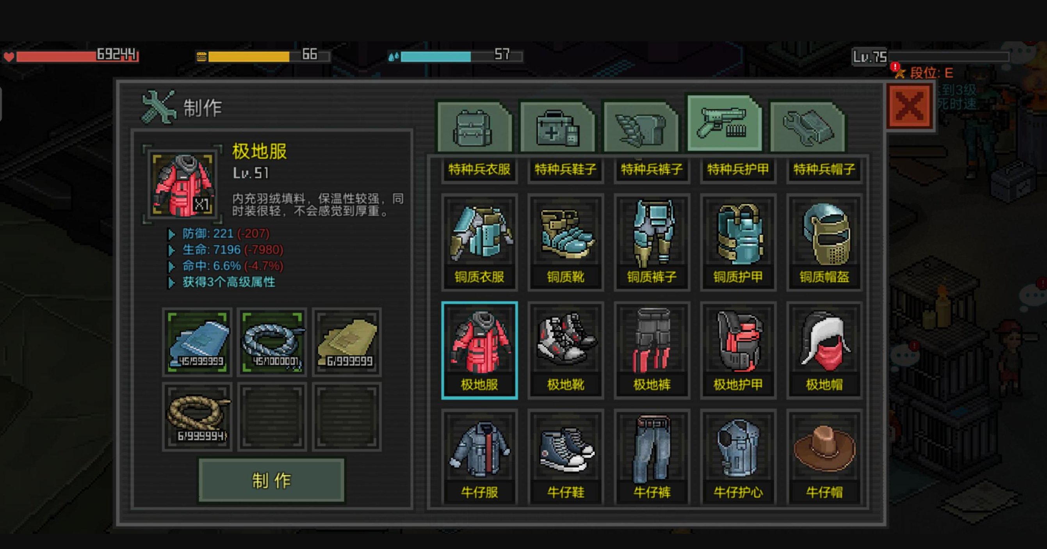Click the brown rope material slot

point(197,416)
